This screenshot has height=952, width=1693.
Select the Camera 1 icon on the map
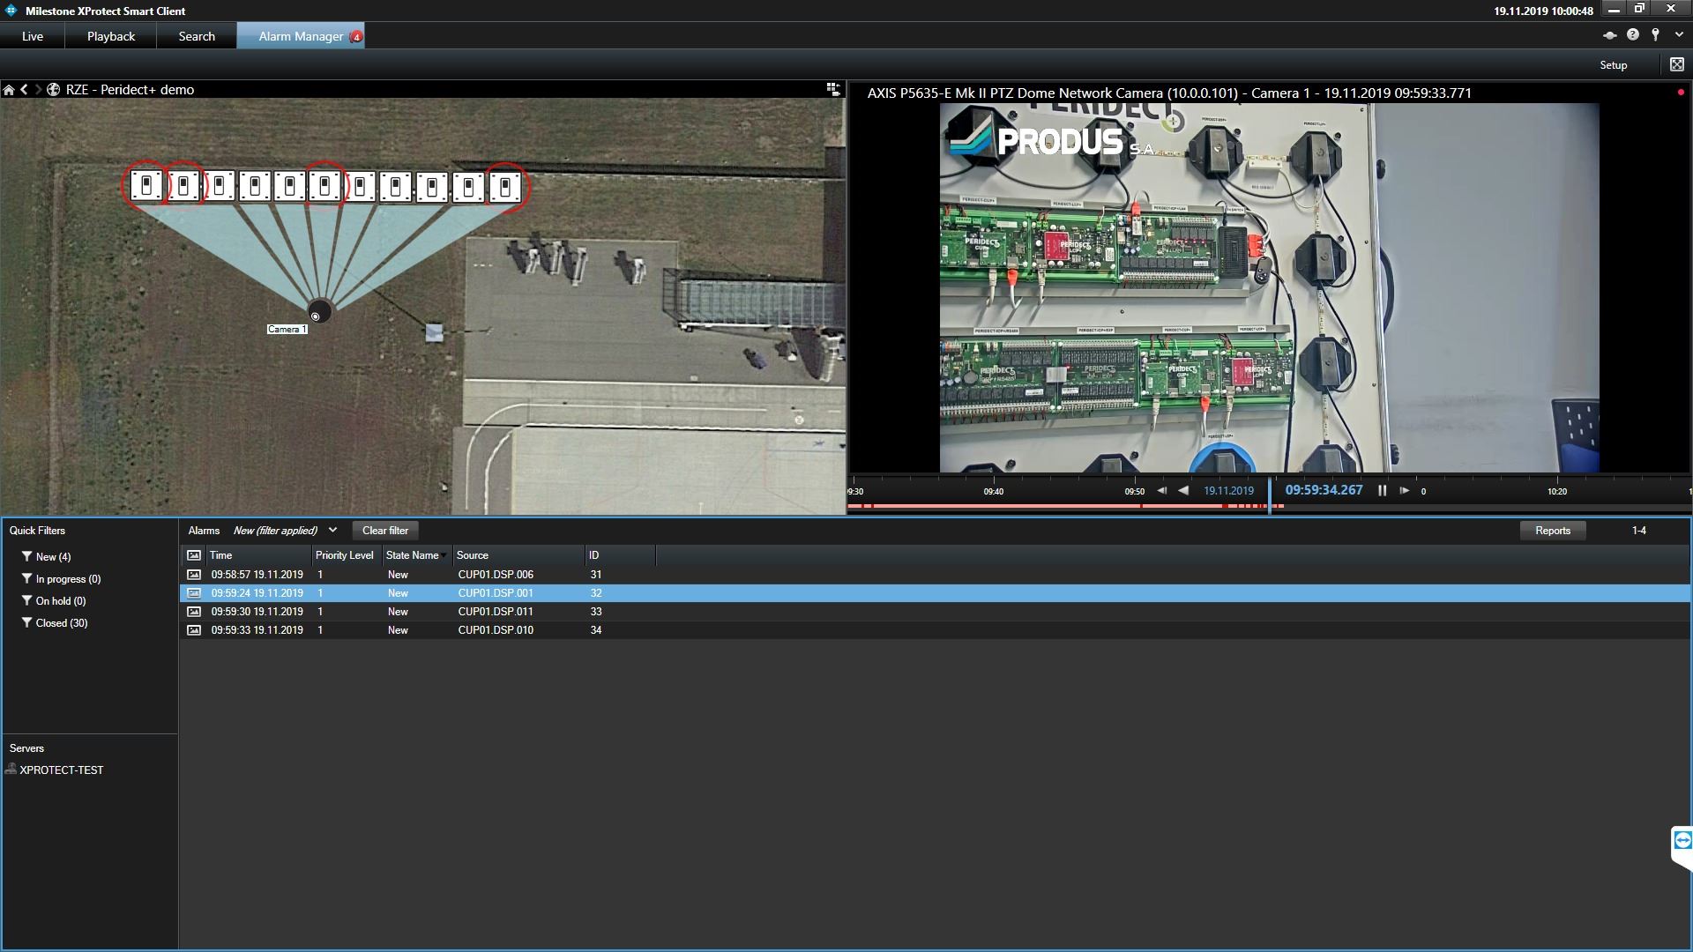(319, 312)
